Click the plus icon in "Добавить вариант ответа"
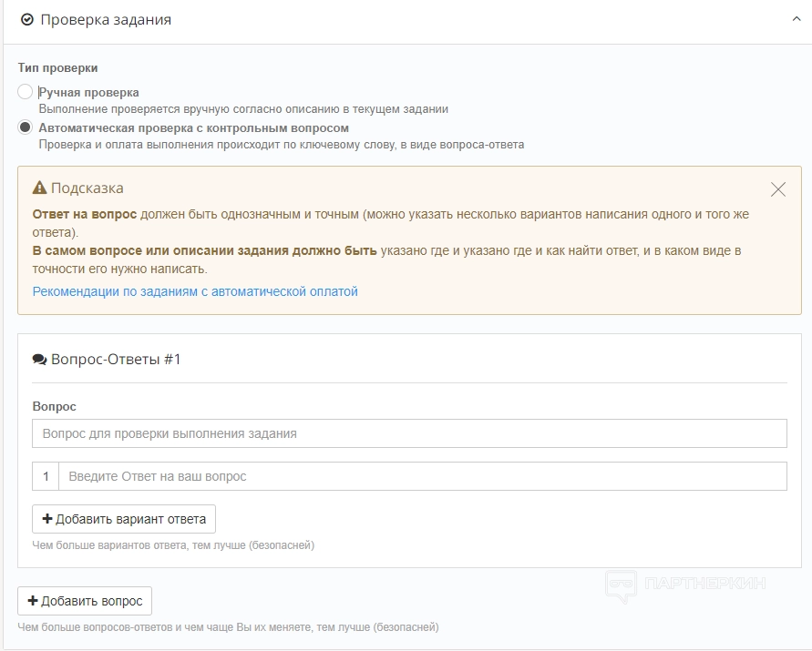This screenshot has height=651, width=812. click(x=47, y=519)
